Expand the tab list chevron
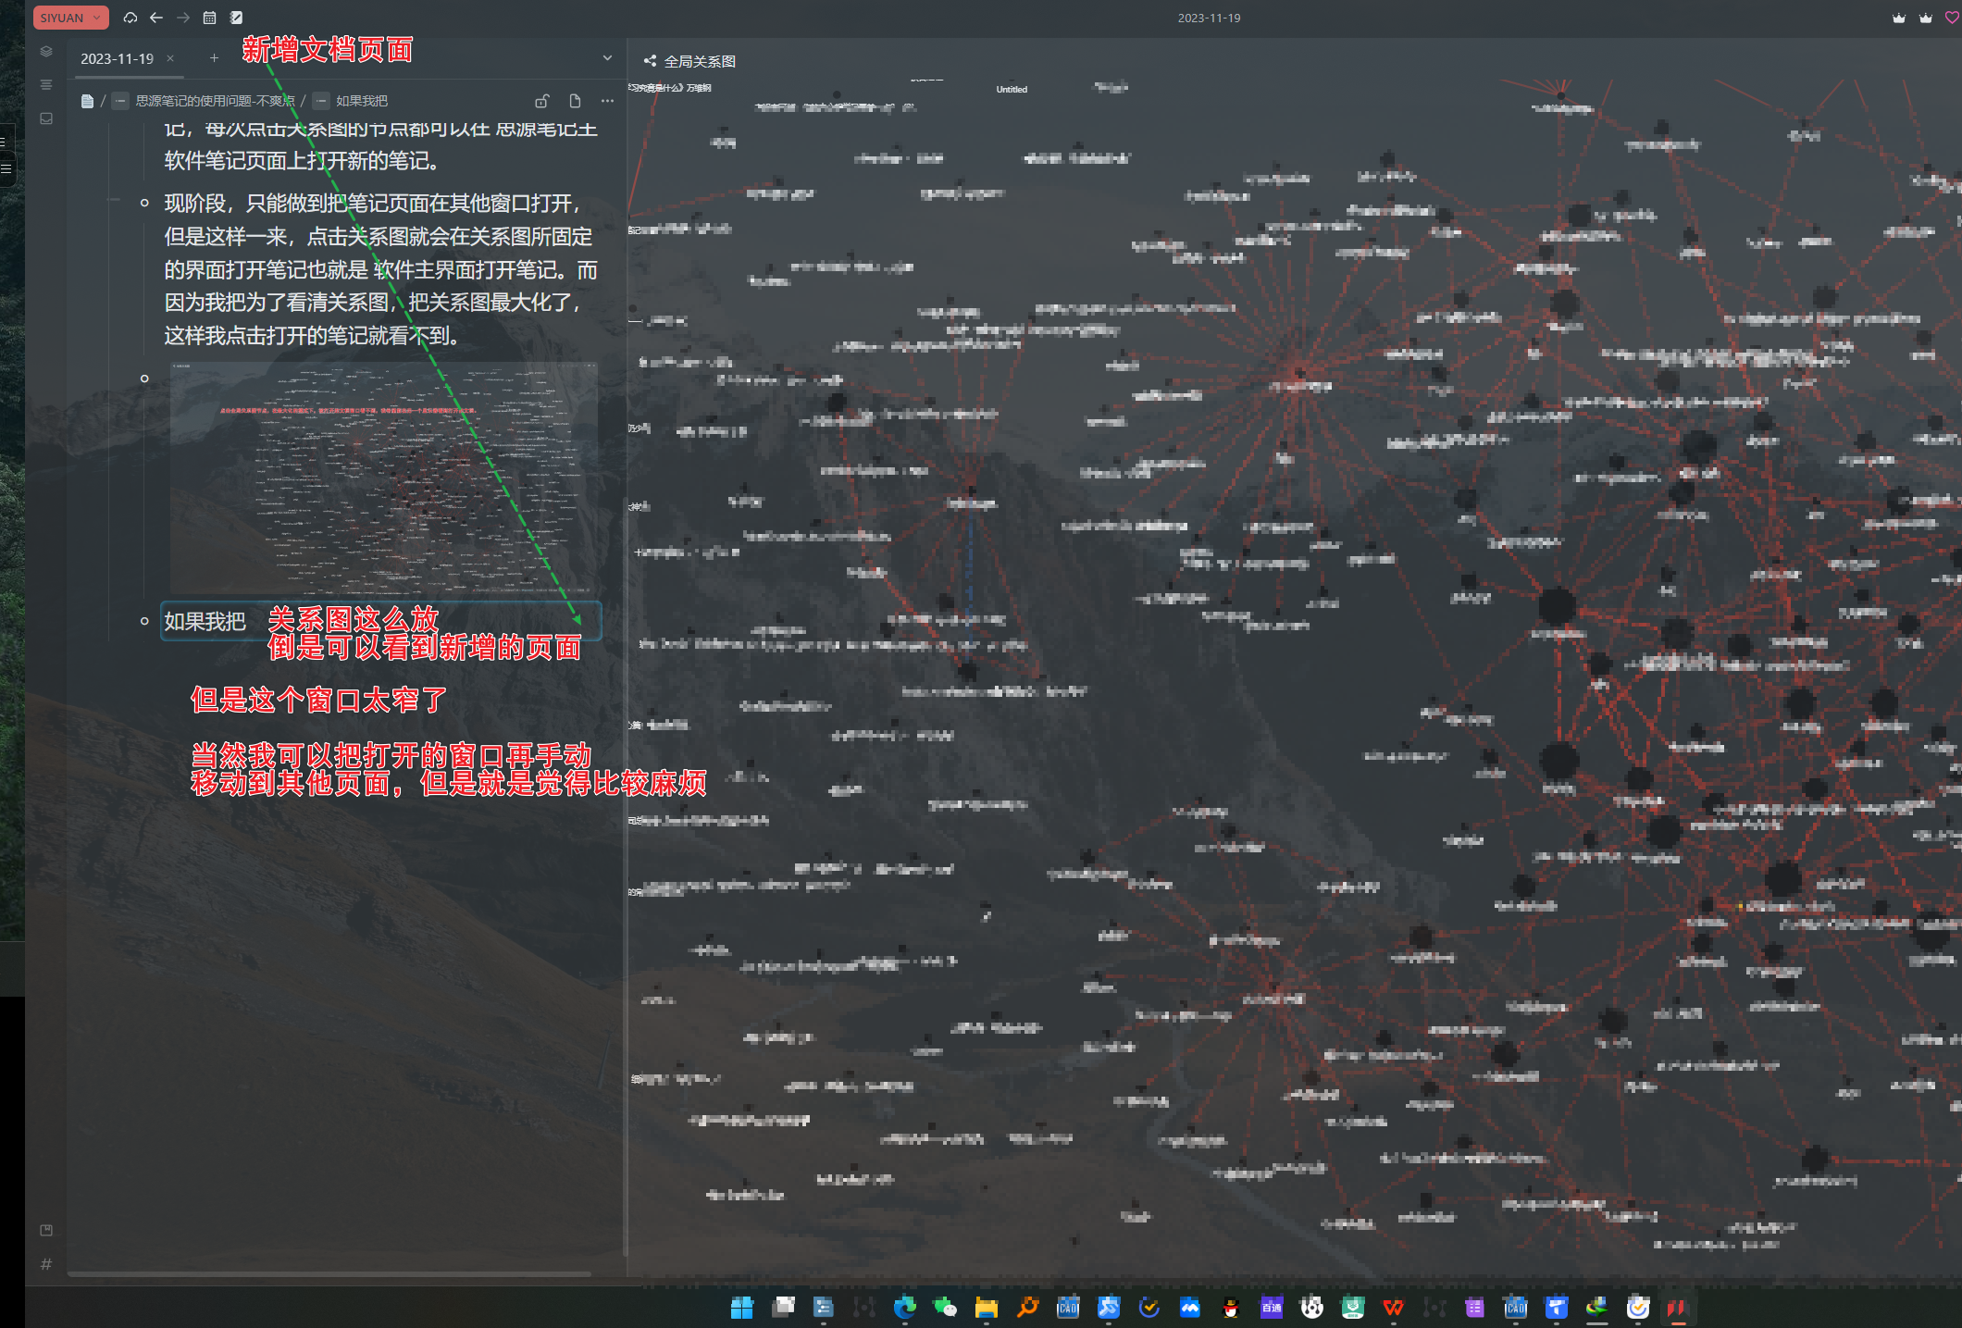 (607, 58)
